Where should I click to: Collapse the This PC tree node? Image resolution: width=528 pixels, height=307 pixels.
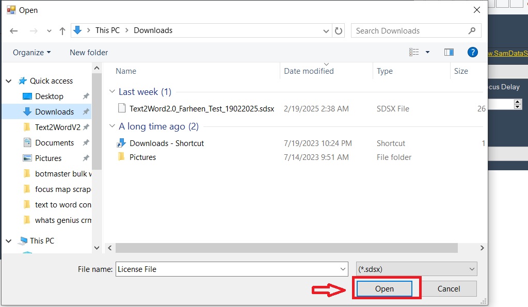pos(9,240)
